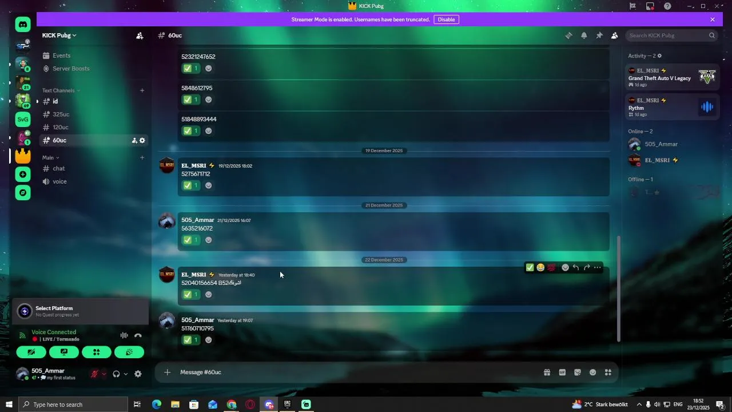Viewport: 732px width, 412px height.
Task: Click the voice connection signal icon
Action: [23, 335]
